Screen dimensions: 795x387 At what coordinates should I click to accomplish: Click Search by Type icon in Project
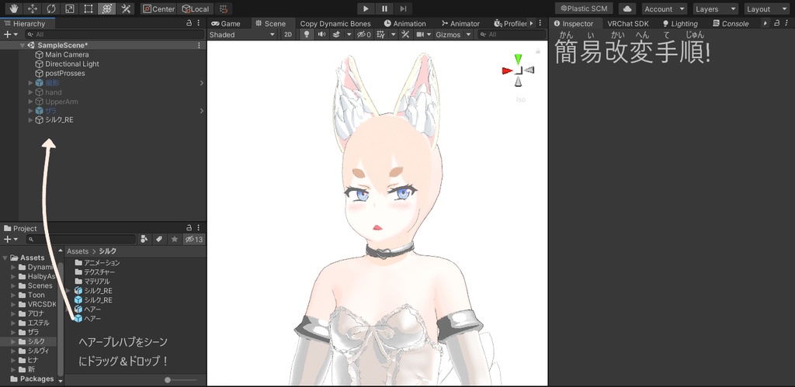point(144,239)
